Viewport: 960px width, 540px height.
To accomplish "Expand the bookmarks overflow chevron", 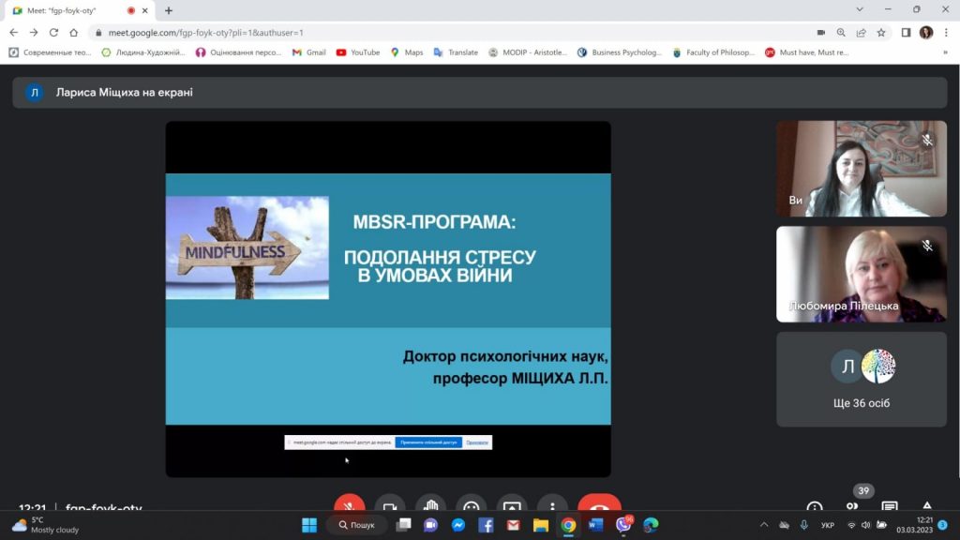I will [x=945, y=52].
